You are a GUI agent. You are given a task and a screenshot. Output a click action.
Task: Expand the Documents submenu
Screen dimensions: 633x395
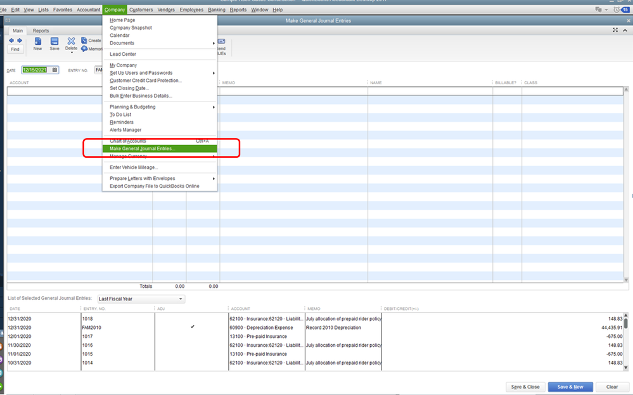214,43
